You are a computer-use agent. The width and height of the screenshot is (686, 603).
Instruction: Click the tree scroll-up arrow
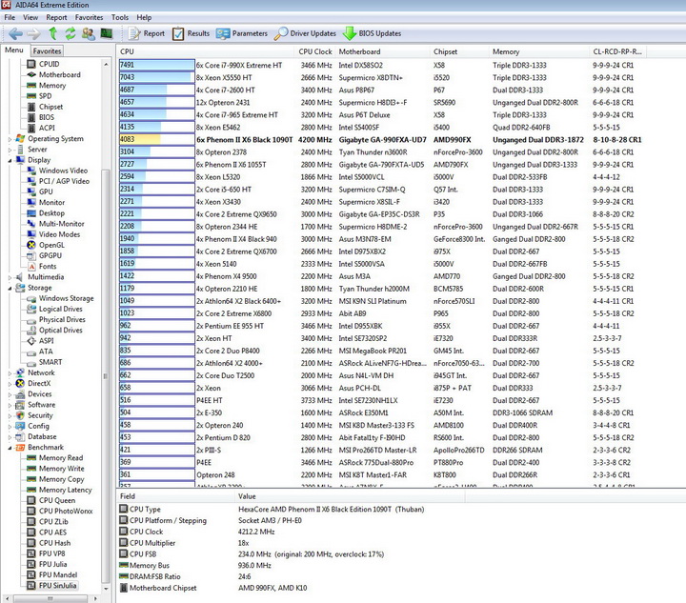106,64
